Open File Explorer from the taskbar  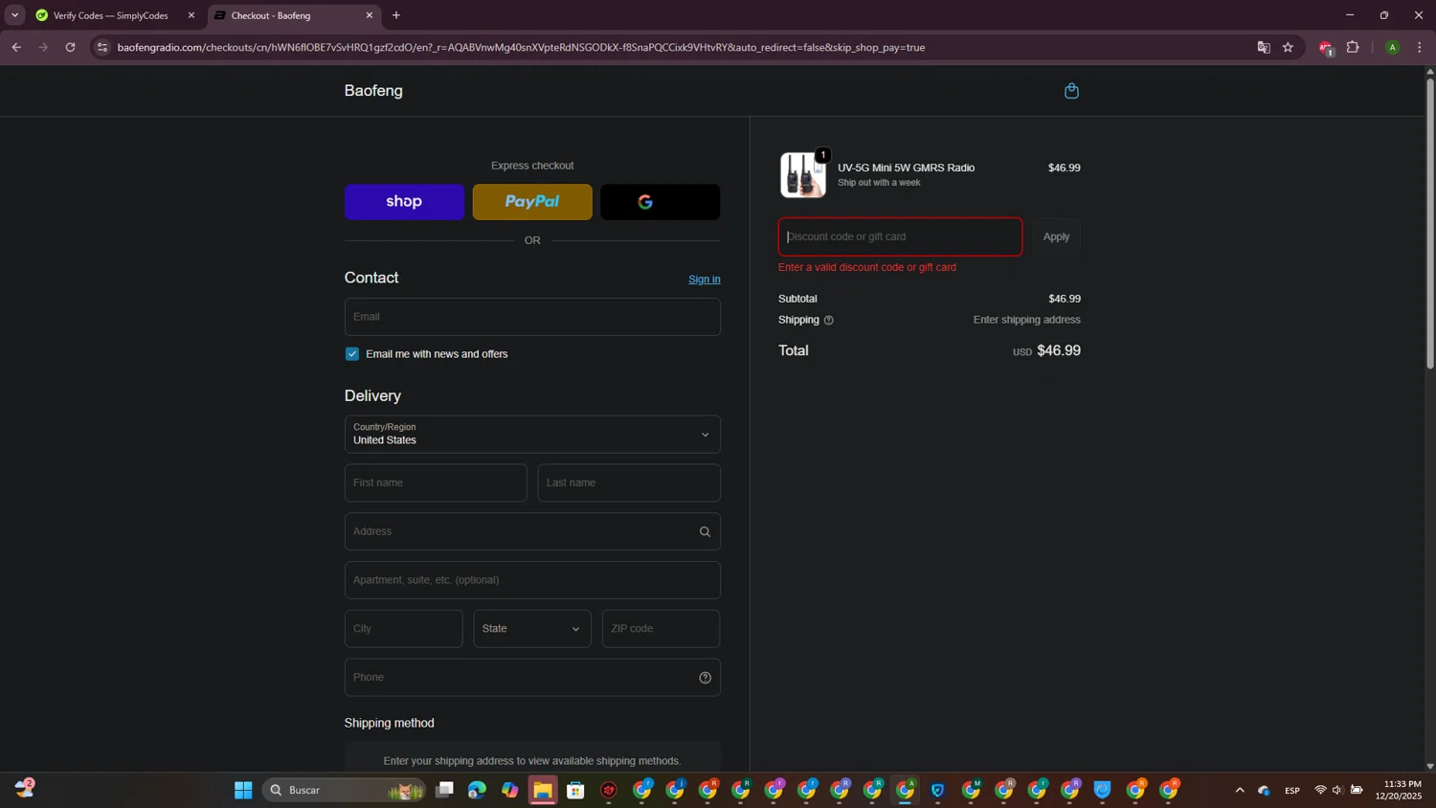point(543,790)
